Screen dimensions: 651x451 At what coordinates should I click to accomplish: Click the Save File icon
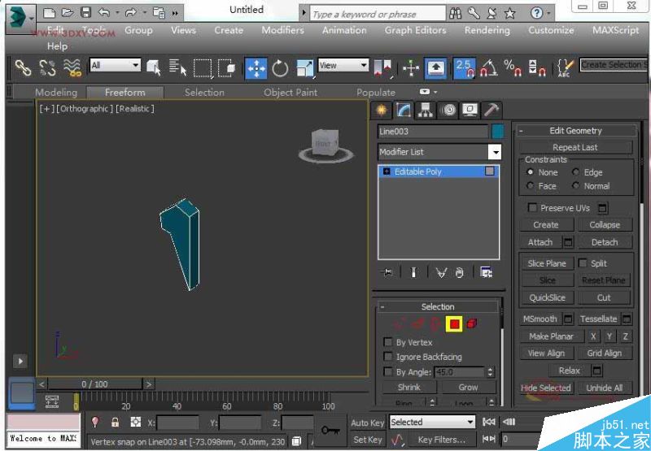85,12
